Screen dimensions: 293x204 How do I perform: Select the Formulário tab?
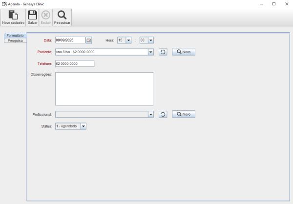click(15, 36)
